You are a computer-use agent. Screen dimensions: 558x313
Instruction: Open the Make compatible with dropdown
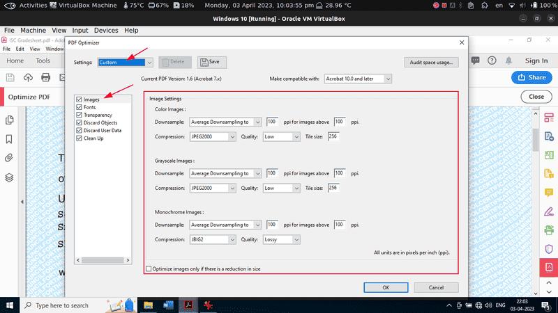(358, 79)
